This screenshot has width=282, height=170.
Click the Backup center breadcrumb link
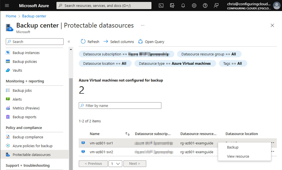click(x=34, y=16)
